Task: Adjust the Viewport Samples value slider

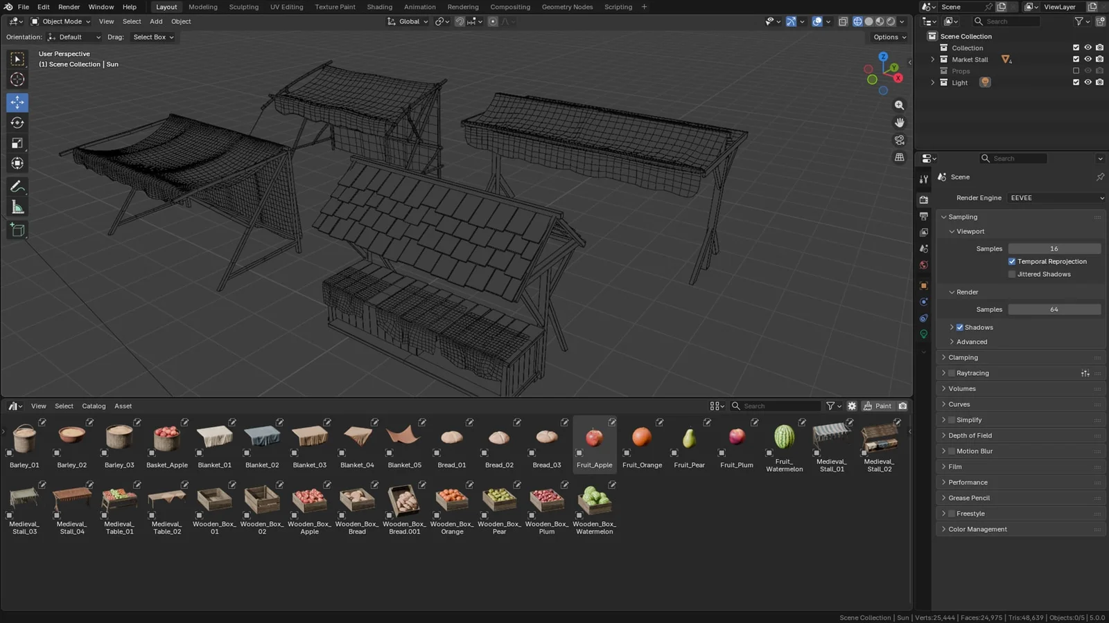Action: (x=1054, y=249)
